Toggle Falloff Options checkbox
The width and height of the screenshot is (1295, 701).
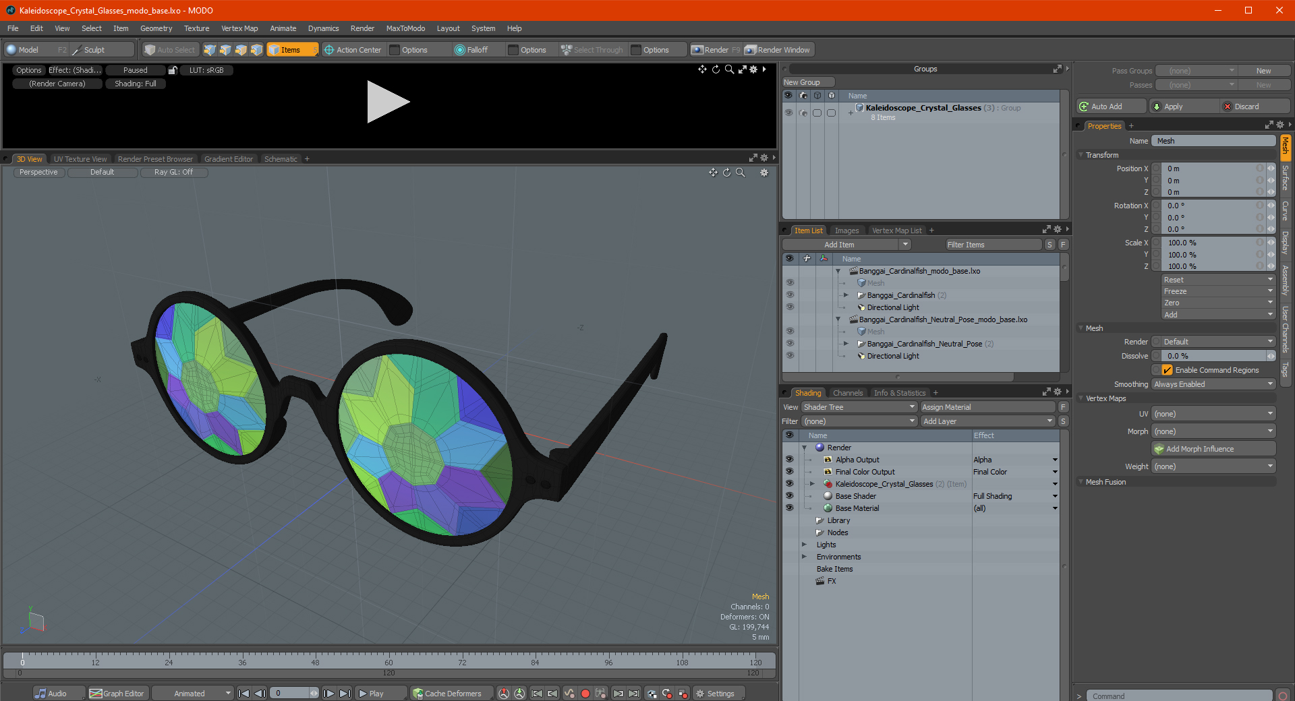click(x=513, y=50)
